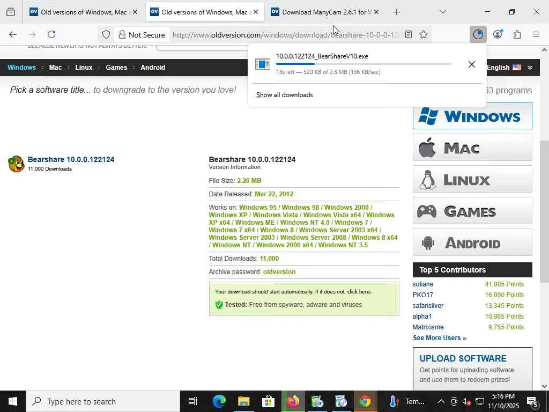This screenshot has height=412, width=549.
Task: Select Mac in site navigation bar
Action: [x=55, y=67]
